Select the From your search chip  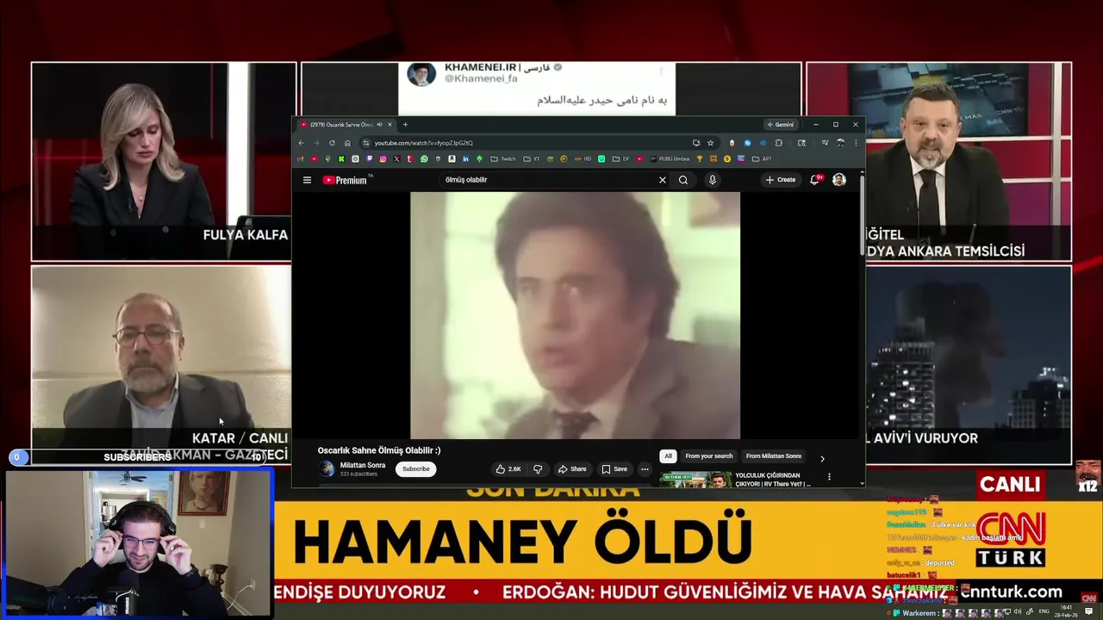(x=708, y=456)
